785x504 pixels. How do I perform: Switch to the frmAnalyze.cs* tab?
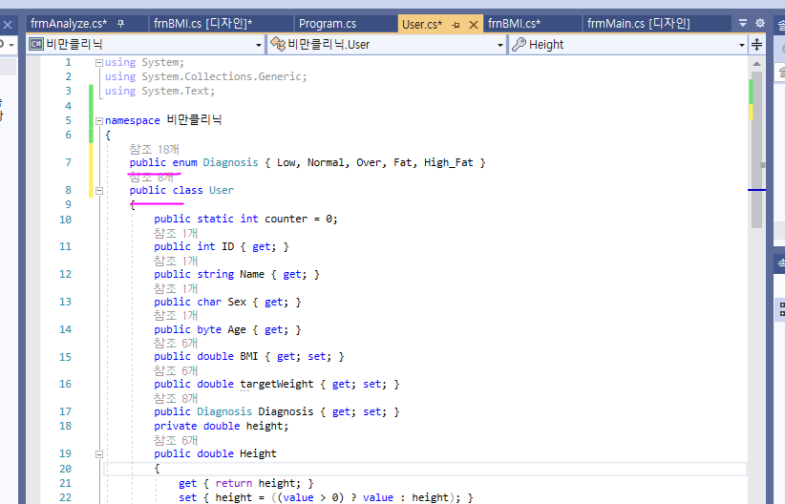click(x=69, y=24)
